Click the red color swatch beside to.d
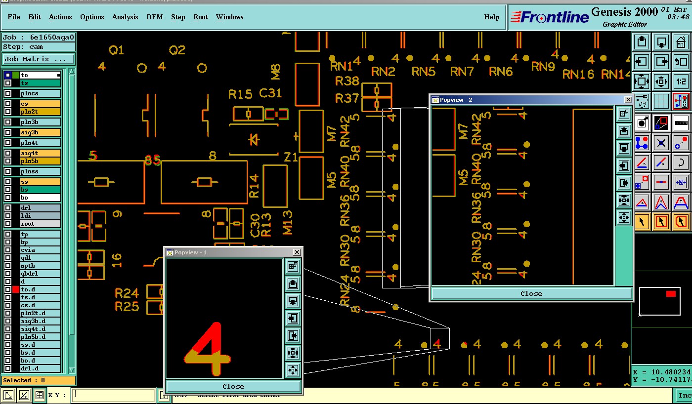This screenshot has height=404, width=692. 16,289
